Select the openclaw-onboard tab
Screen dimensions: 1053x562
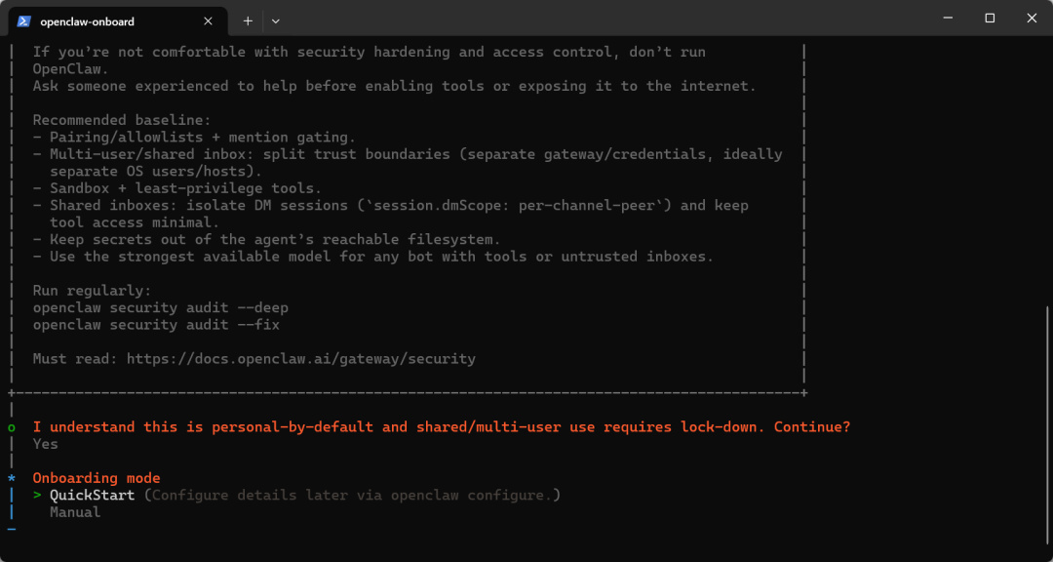point(107,20)
